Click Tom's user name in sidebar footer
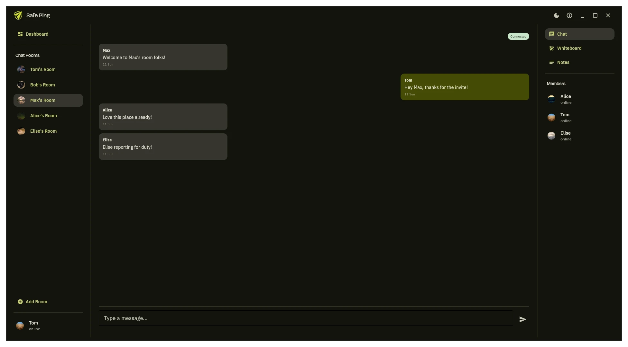 33,323
